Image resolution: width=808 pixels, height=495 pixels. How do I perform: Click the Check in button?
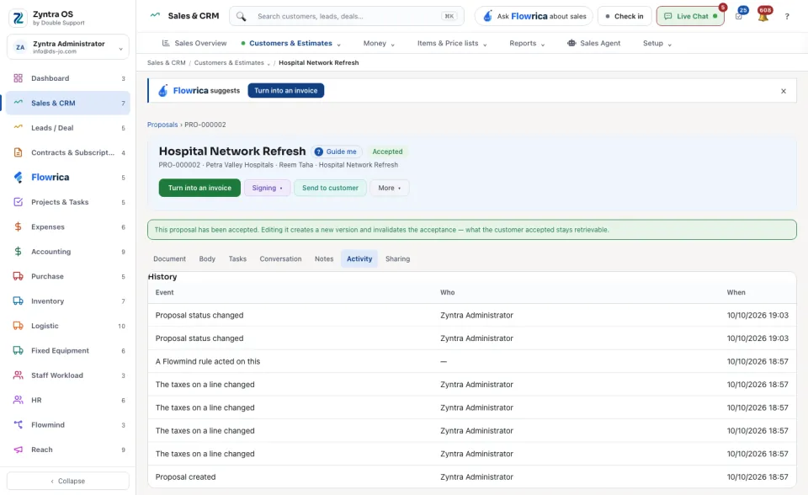pos(625,17)
